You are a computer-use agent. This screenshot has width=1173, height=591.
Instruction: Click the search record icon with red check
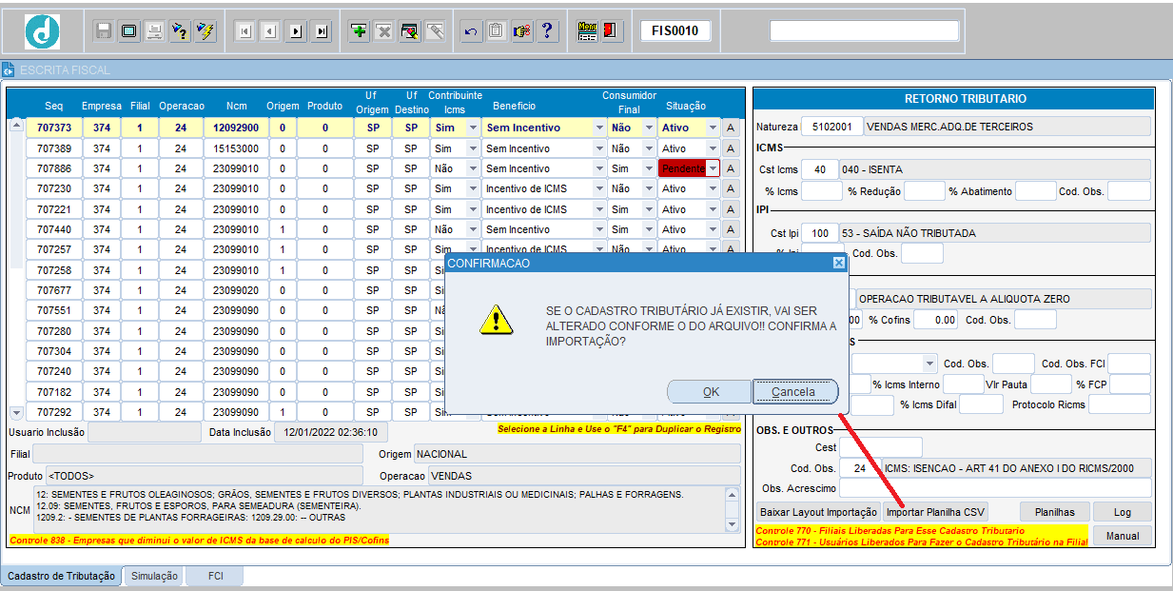click(x=410, y=31)
